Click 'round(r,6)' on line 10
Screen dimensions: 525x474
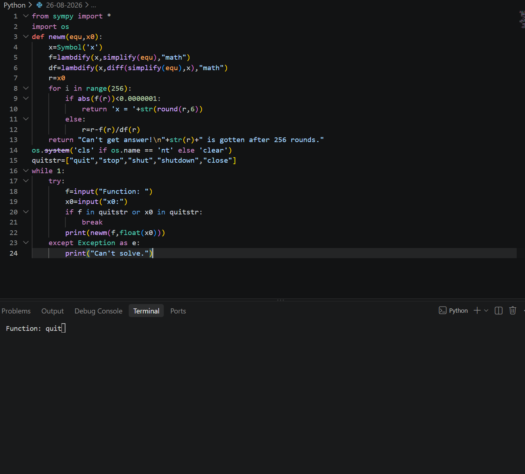pyautogui.click(x=178, y=109)
